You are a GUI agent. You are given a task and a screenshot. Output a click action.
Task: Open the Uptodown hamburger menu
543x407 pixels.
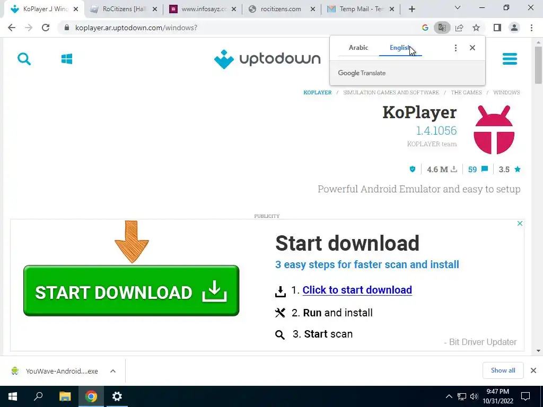(510, 59)
